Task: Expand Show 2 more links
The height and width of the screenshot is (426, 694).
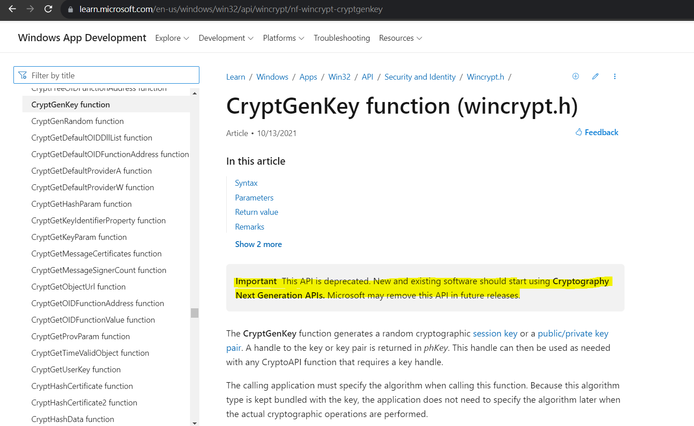Action: [259, 244]
